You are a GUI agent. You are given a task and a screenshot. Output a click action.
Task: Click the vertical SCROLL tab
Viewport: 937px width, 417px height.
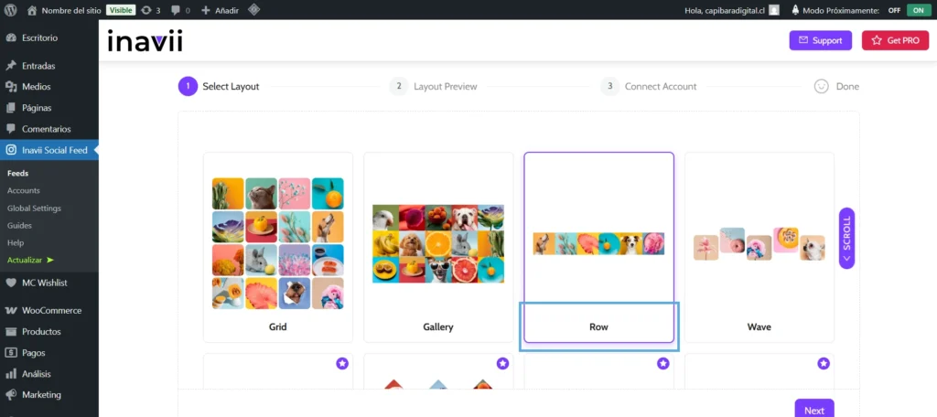tap(846, 238)
